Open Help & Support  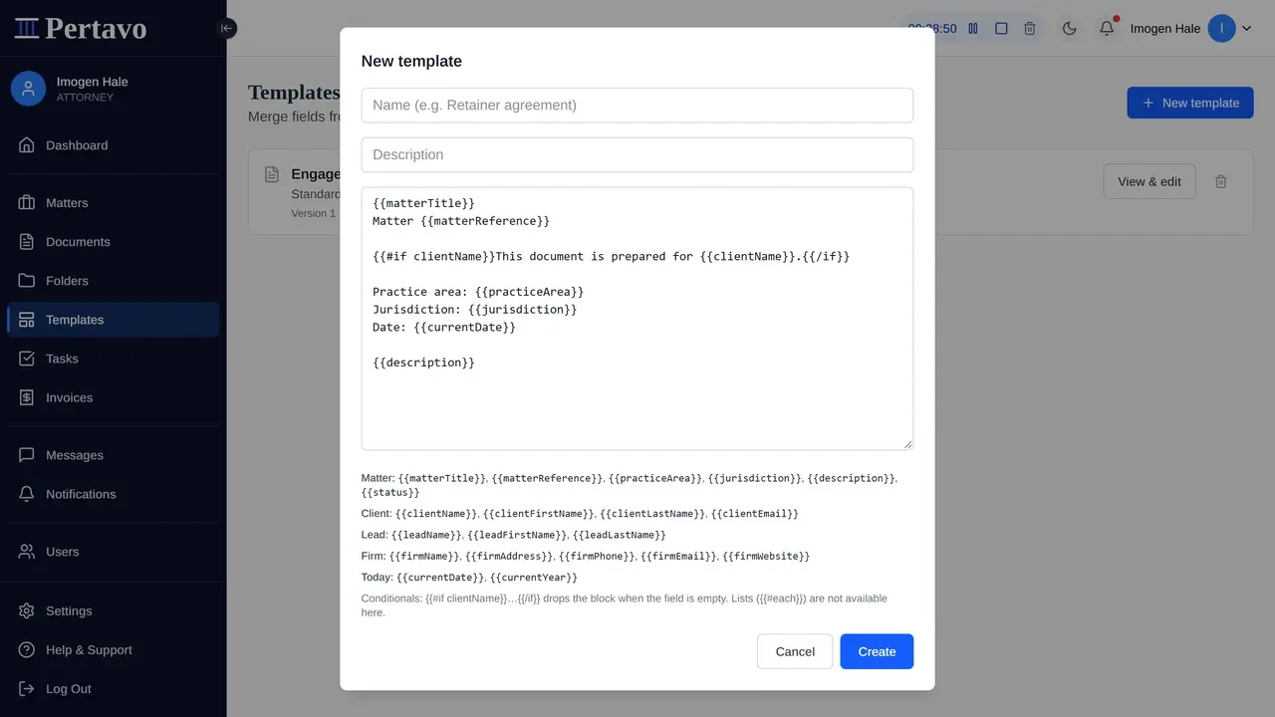[x=114, y=650]
